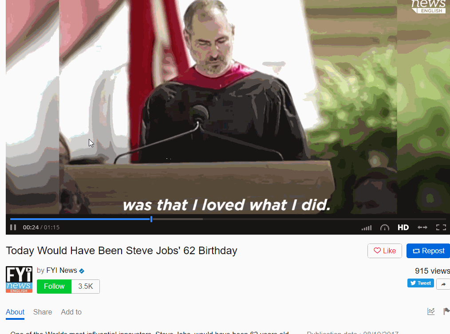Viewport: 450px width, 334px height.
Task: Switch to the Share tab
Action: [43, 312]
